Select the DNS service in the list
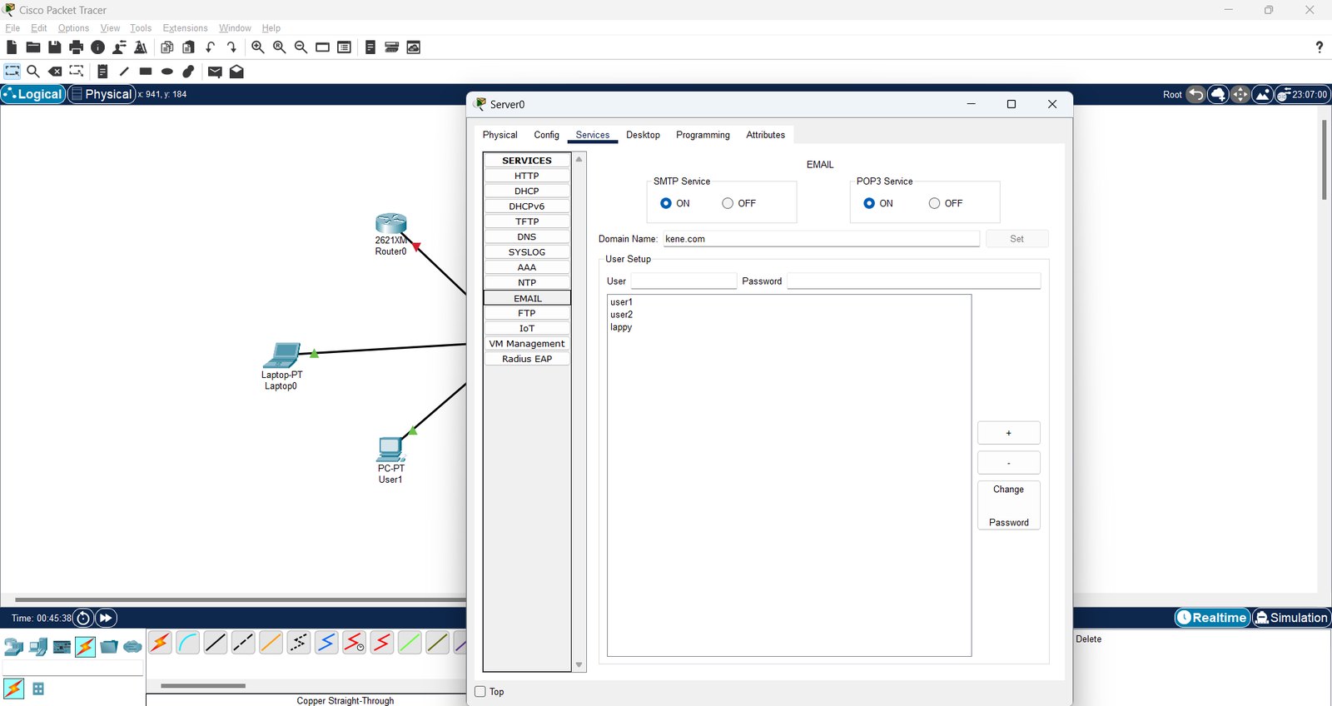Image resolution: width=1332 pixels, height=706 pixels. click(x=527, y=237)
